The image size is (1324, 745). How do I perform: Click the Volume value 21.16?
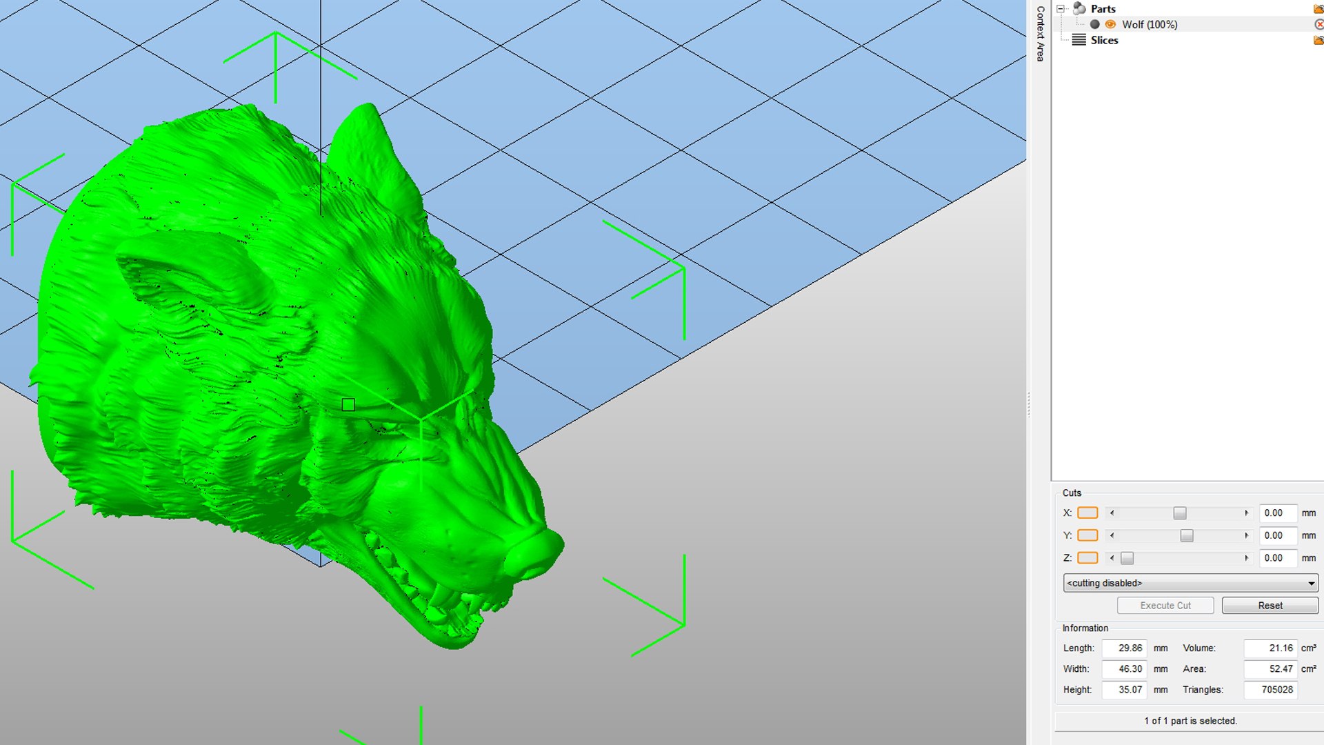[1270, 648]
